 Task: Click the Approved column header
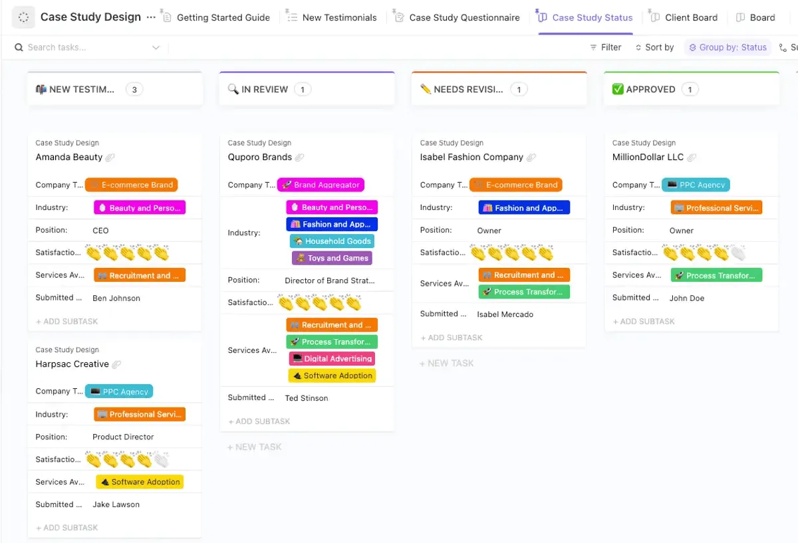(x=692, y=89)
